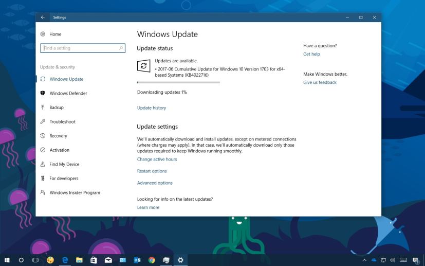
Task: Select Windows Update in the sidebar
Action: click(x=66, y=79)
